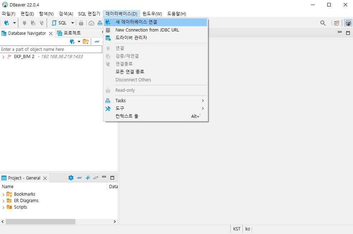The image size is (353, 234).
Task: Click the DBeaver beaver logo icon
Action: click(x=348, y=23)
